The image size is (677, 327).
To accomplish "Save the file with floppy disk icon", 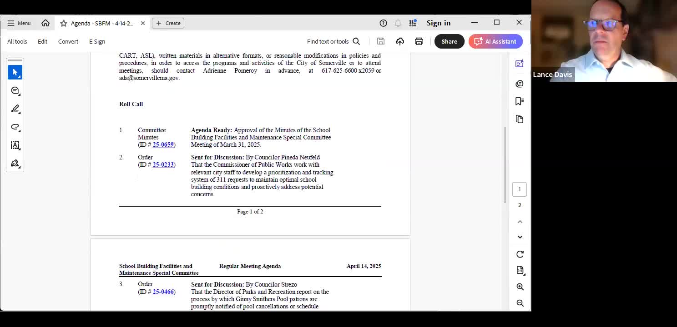I will pos(381,41).
